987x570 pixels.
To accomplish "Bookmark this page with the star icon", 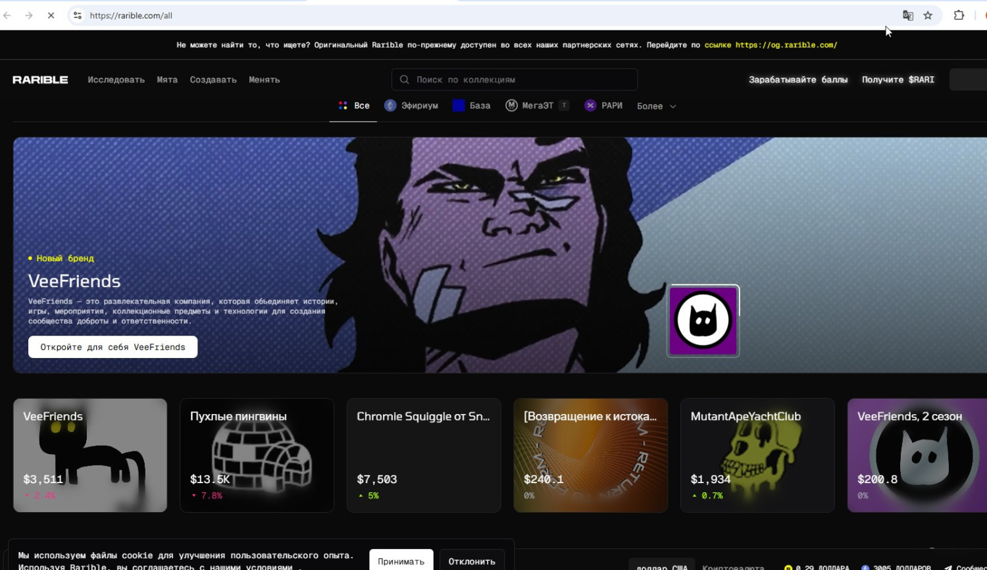I will click(928, 15).
